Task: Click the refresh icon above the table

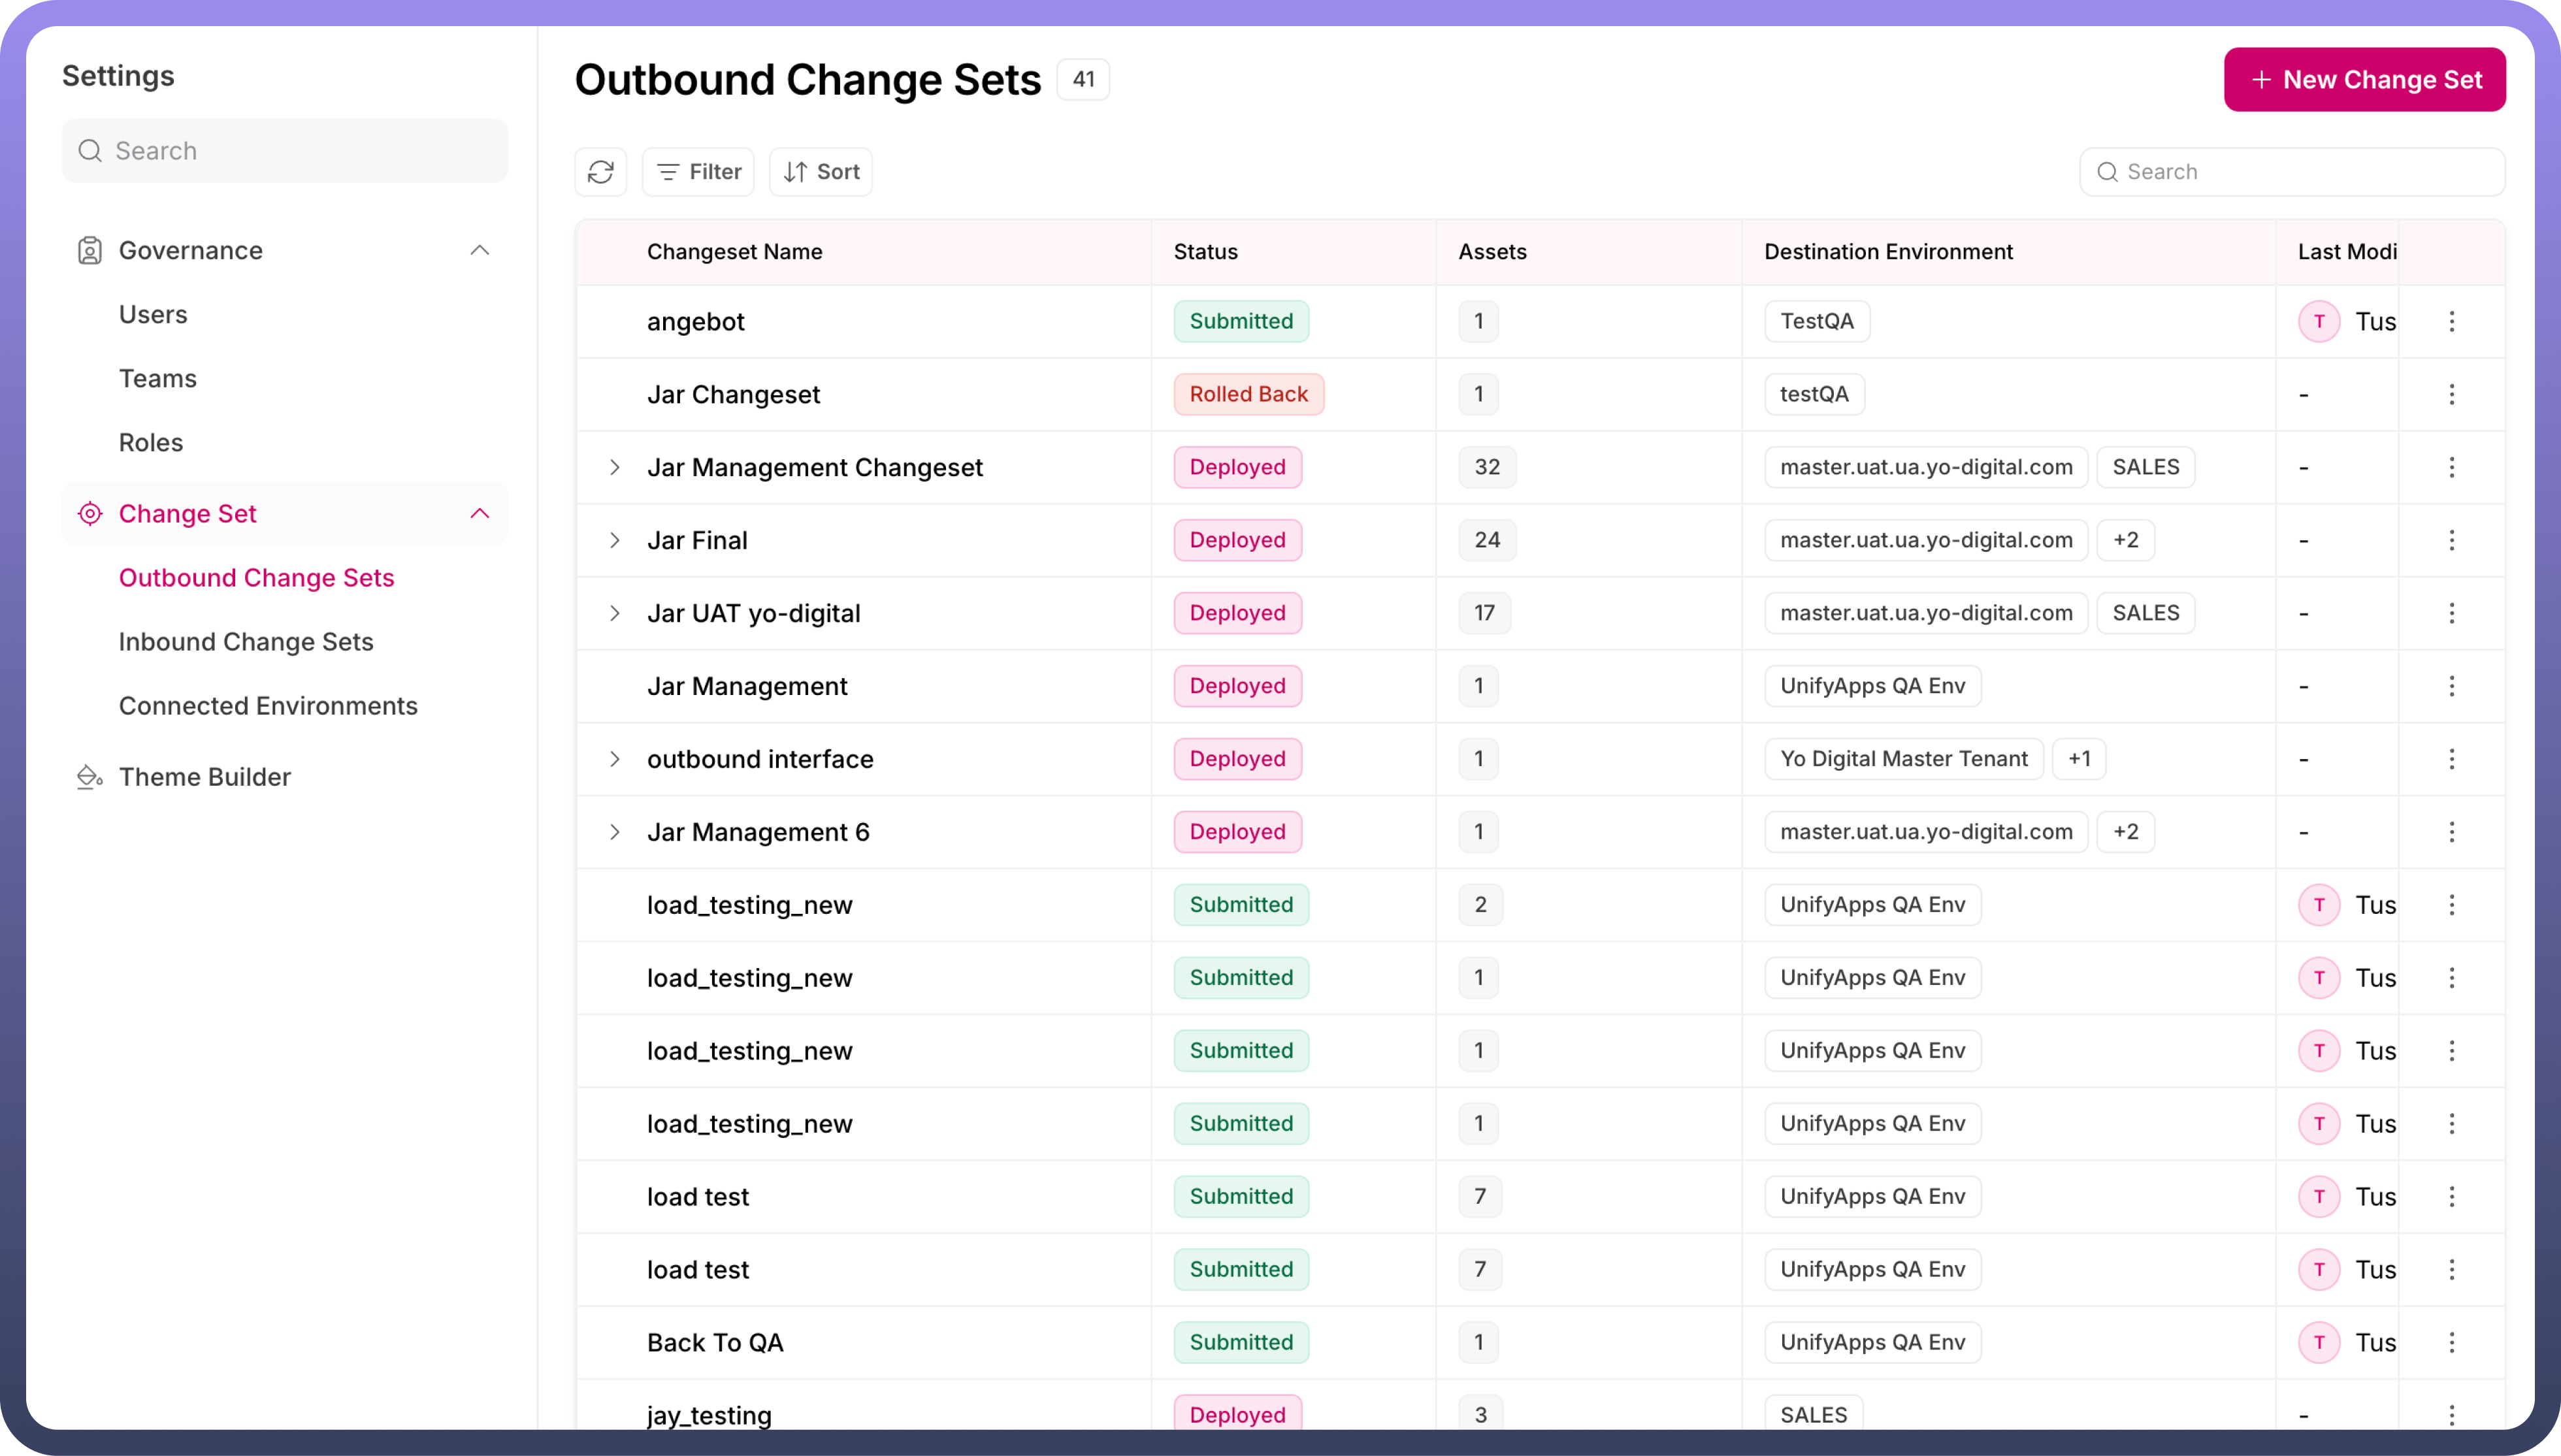Action: (600, 172)
